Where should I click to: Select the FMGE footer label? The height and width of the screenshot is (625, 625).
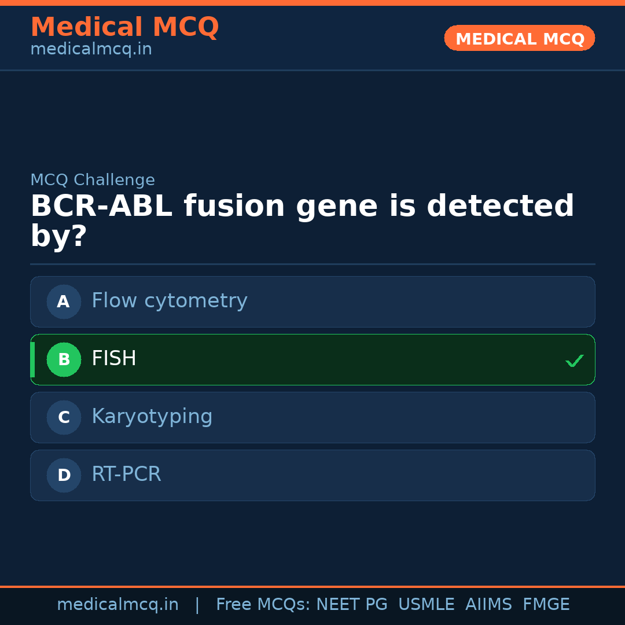pyautogui.click(x=546, y=605)
